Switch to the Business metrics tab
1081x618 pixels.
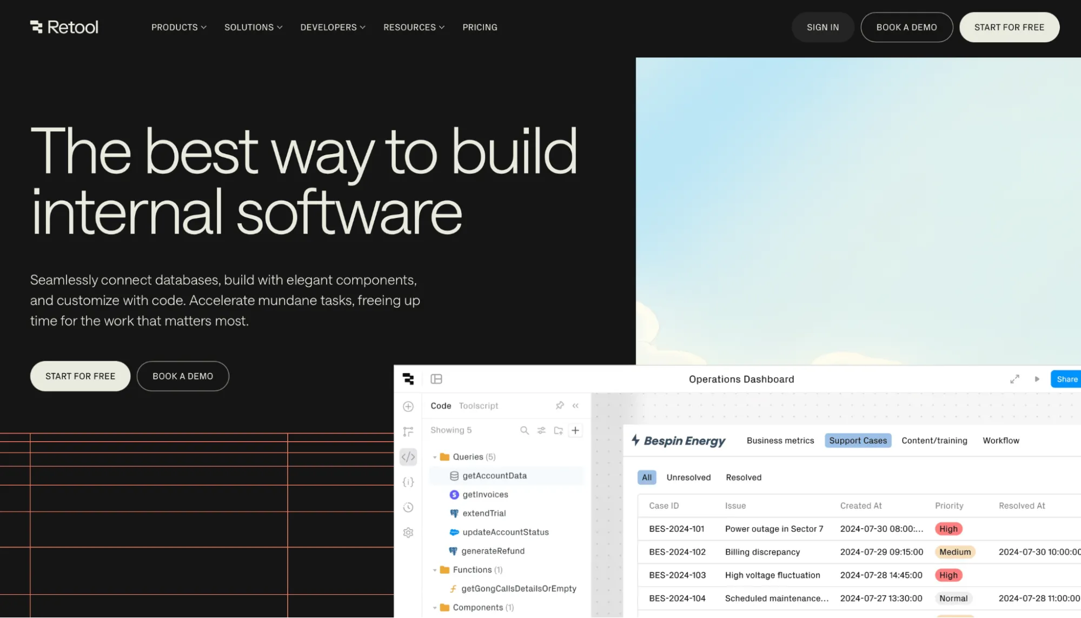coord(780,441)
